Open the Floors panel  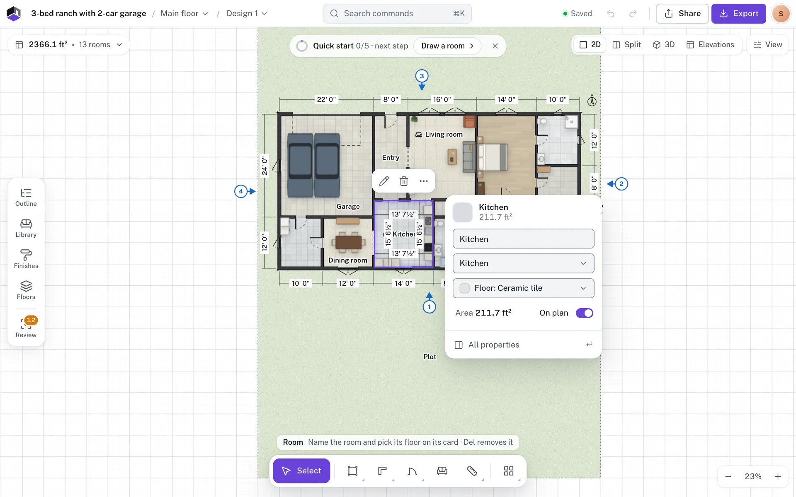click(x=26, y=291)
